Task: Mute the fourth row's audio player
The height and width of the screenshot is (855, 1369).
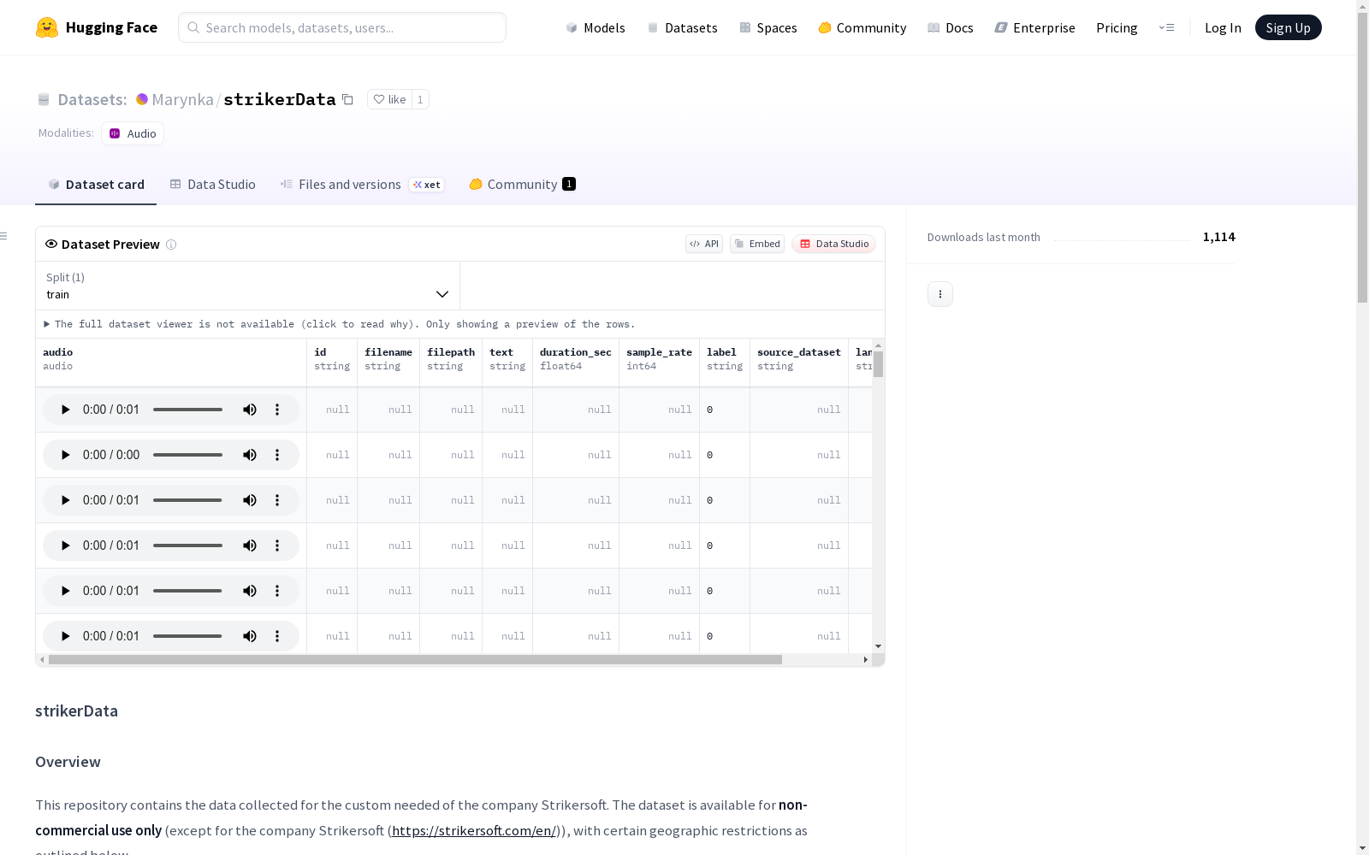Action: click(x=250, y=545)
